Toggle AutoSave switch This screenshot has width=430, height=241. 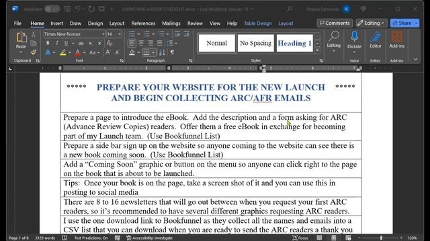pyautogui.click(x=52, y=9)
